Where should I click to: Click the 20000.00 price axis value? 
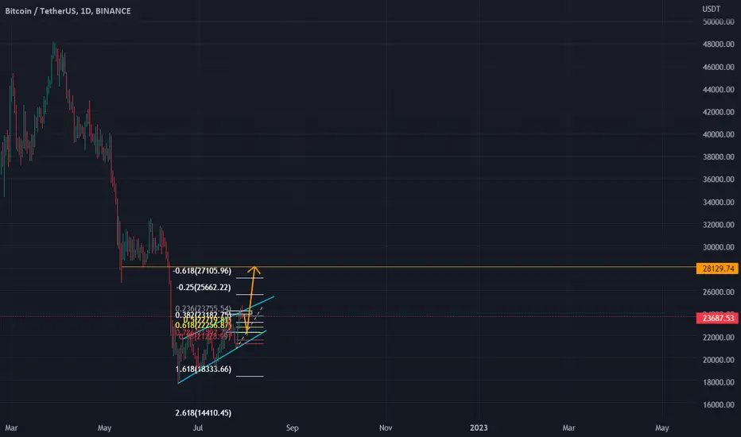tap(718, 360)
